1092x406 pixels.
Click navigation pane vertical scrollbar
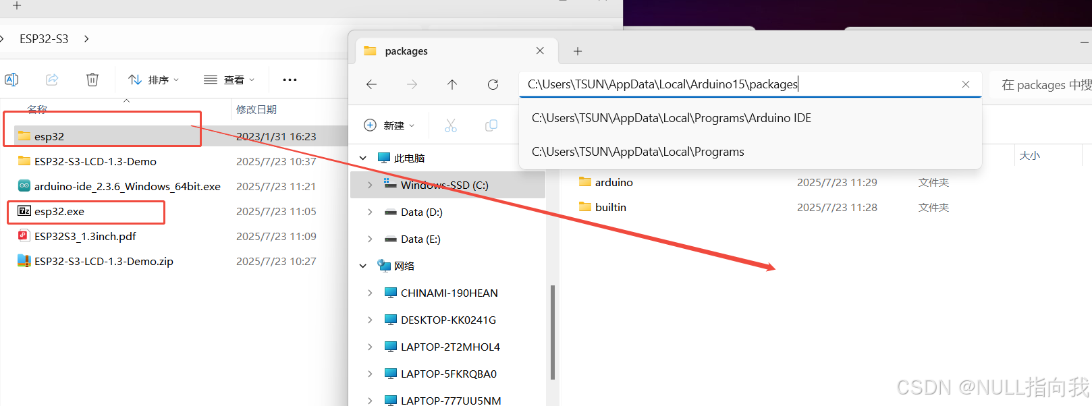pyautogui.click(x=553, y=332)
